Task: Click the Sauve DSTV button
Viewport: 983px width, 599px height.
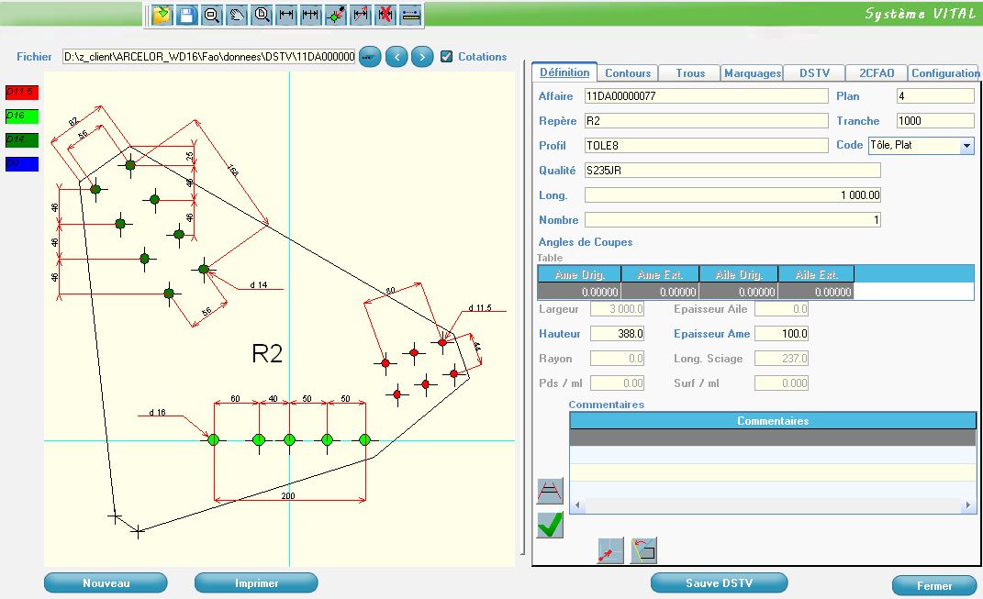Action: coord(719,582)
